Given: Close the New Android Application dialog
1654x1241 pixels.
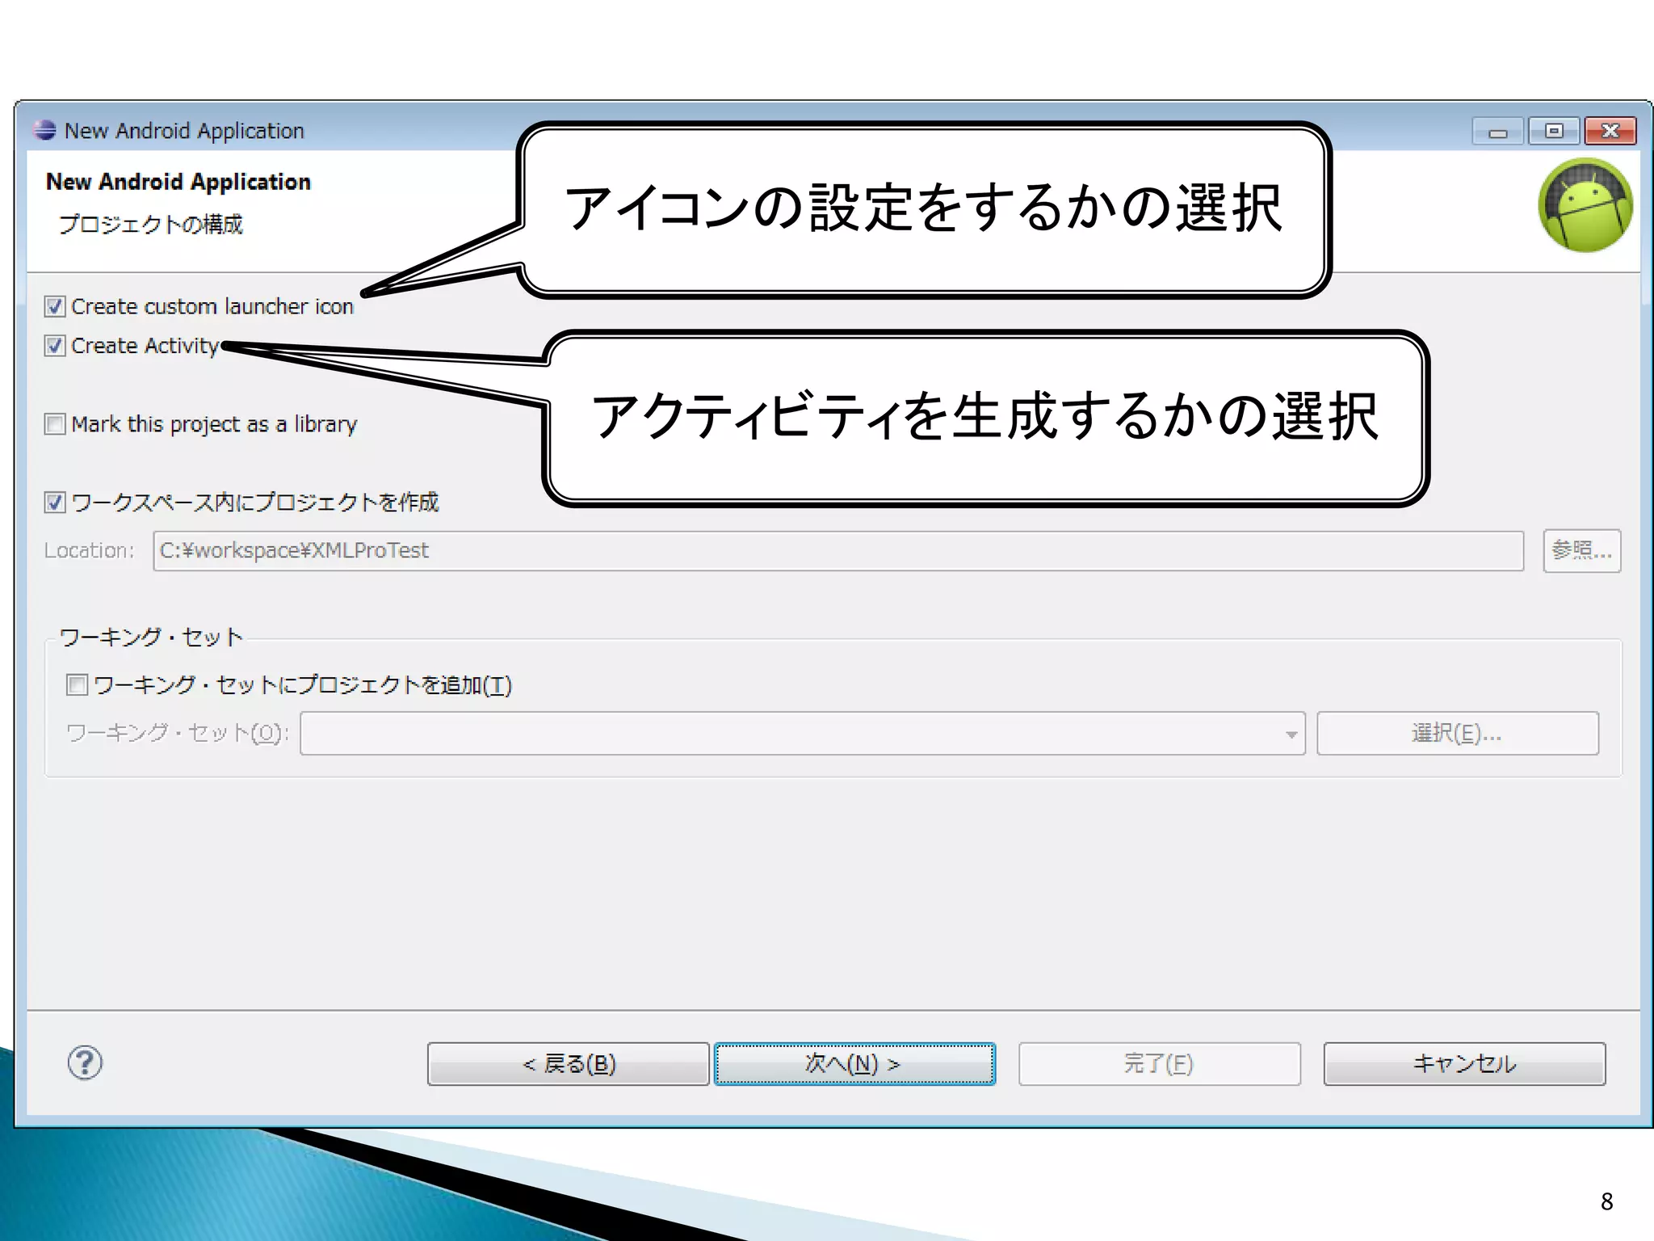Looking at the screenshot, I should coord(1610,131).
